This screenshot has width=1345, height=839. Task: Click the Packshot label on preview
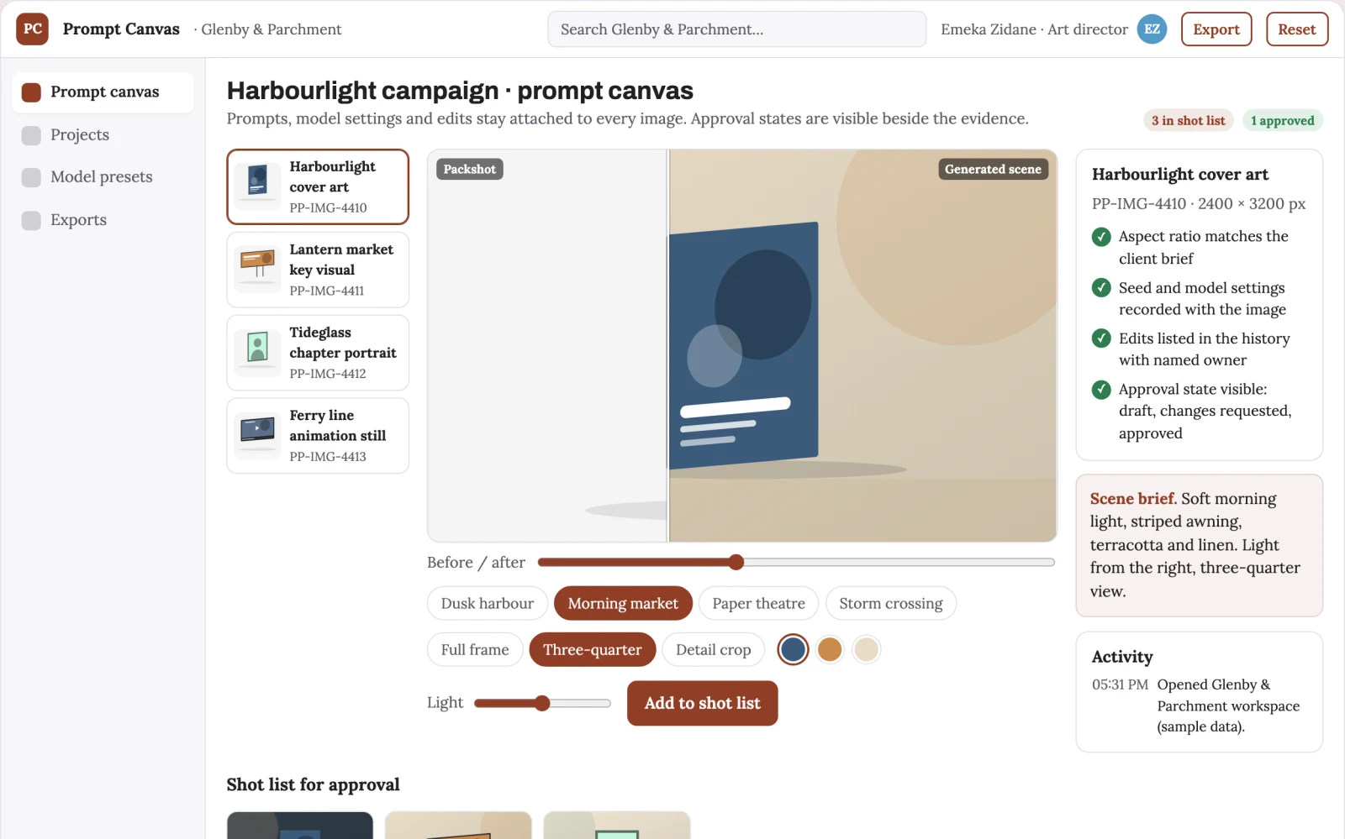point(469,169)
